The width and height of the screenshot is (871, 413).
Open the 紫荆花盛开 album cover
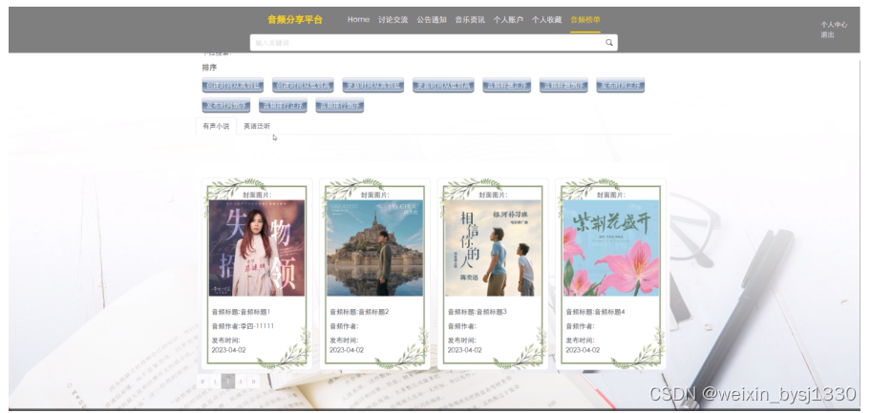[611, 248]
